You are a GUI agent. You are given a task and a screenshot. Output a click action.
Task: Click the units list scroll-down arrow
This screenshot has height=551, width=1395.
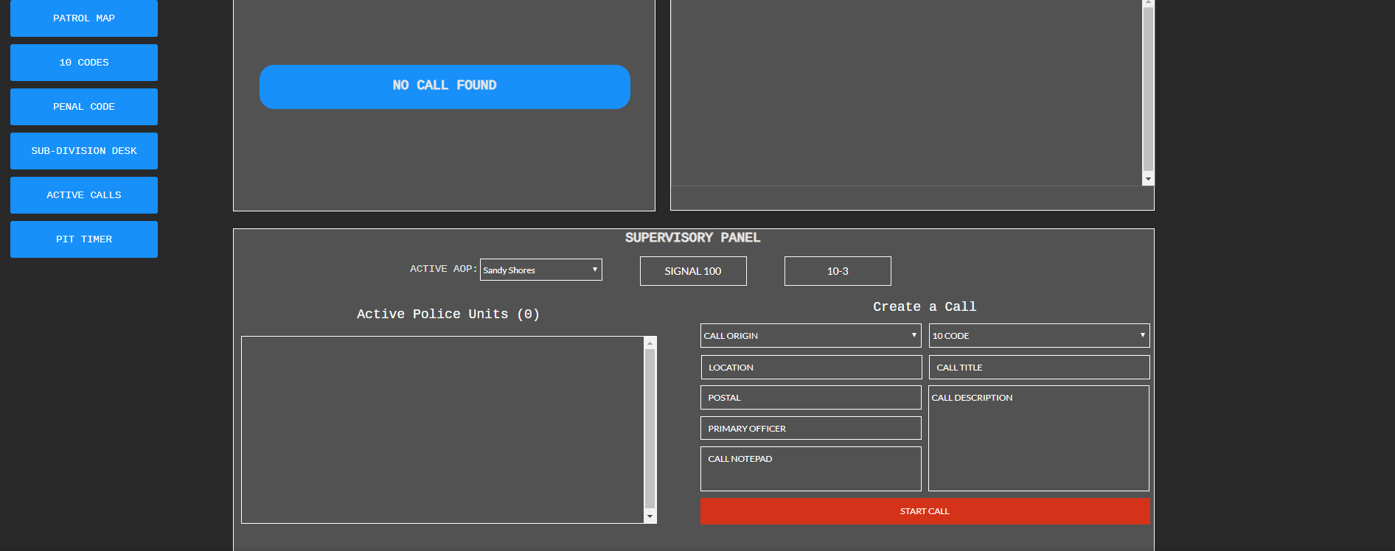(x=650, y=517)
